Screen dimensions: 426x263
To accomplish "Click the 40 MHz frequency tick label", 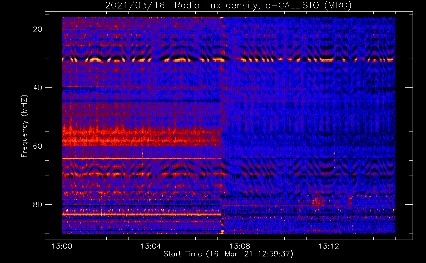I will pyautogui.click(x=38, y=88).
